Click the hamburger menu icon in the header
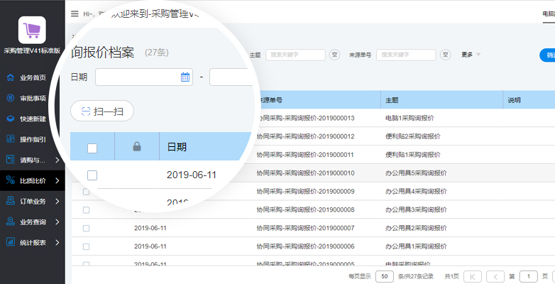This screenshot has width=555, height=284. [75, 13]
